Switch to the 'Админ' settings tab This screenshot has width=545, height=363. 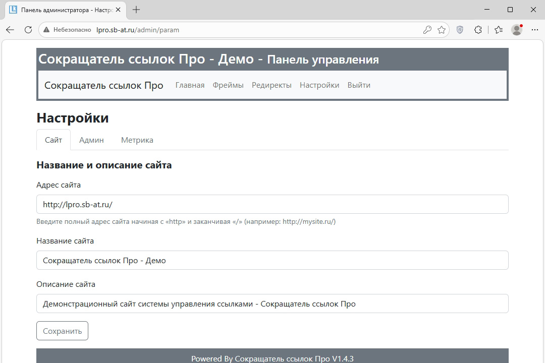click(x=91, y=140)
